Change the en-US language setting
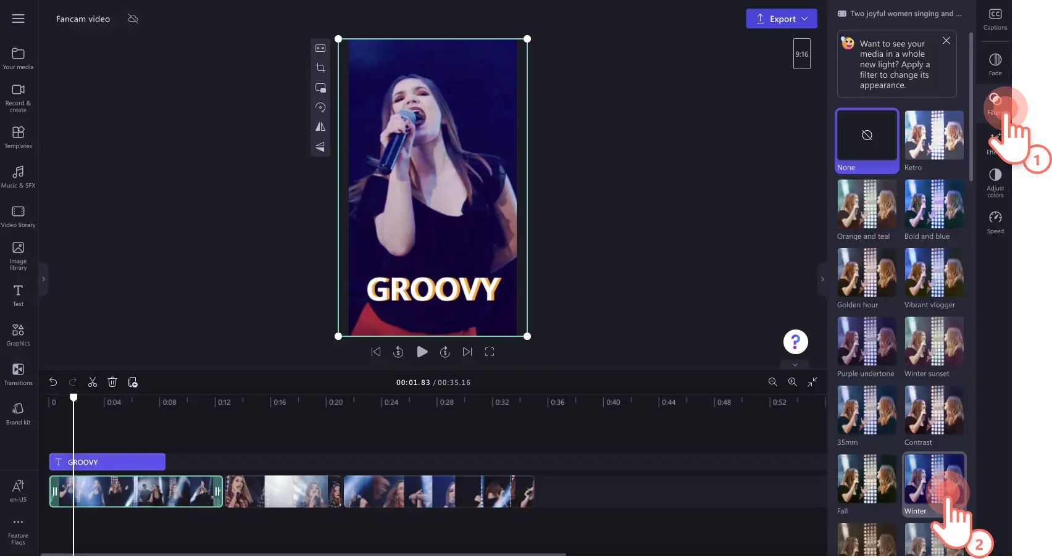Image resolution: width=1052 pixels, height=559 pixels. [x=19, y=491]
